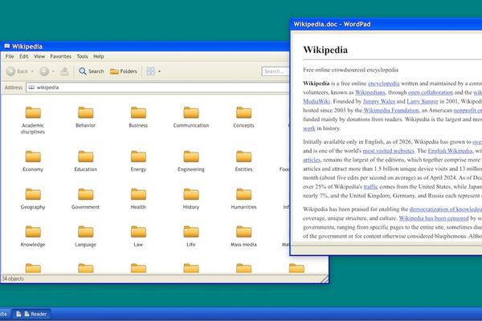482x321 pixels.
Task: Open the Favorites menu
Action: coord(60,56)
